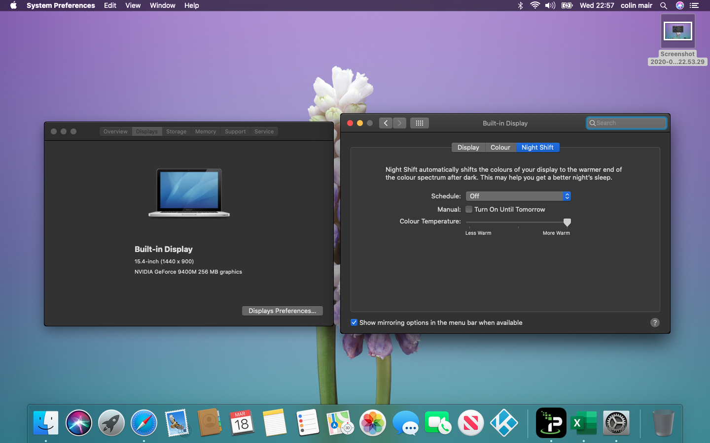Viewport: 710px width, 443px height.
Task: Click the volume icon in menu bar
Action: [x=550, y=5]
